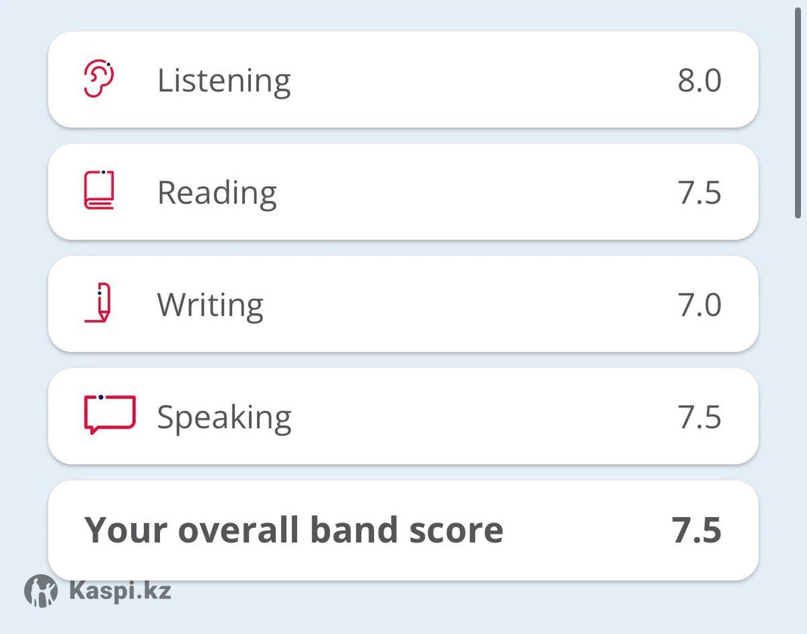Click the Writing pencil icon
Image resolution: width=807 pixels, height=634 pixels.
point(100,304)
